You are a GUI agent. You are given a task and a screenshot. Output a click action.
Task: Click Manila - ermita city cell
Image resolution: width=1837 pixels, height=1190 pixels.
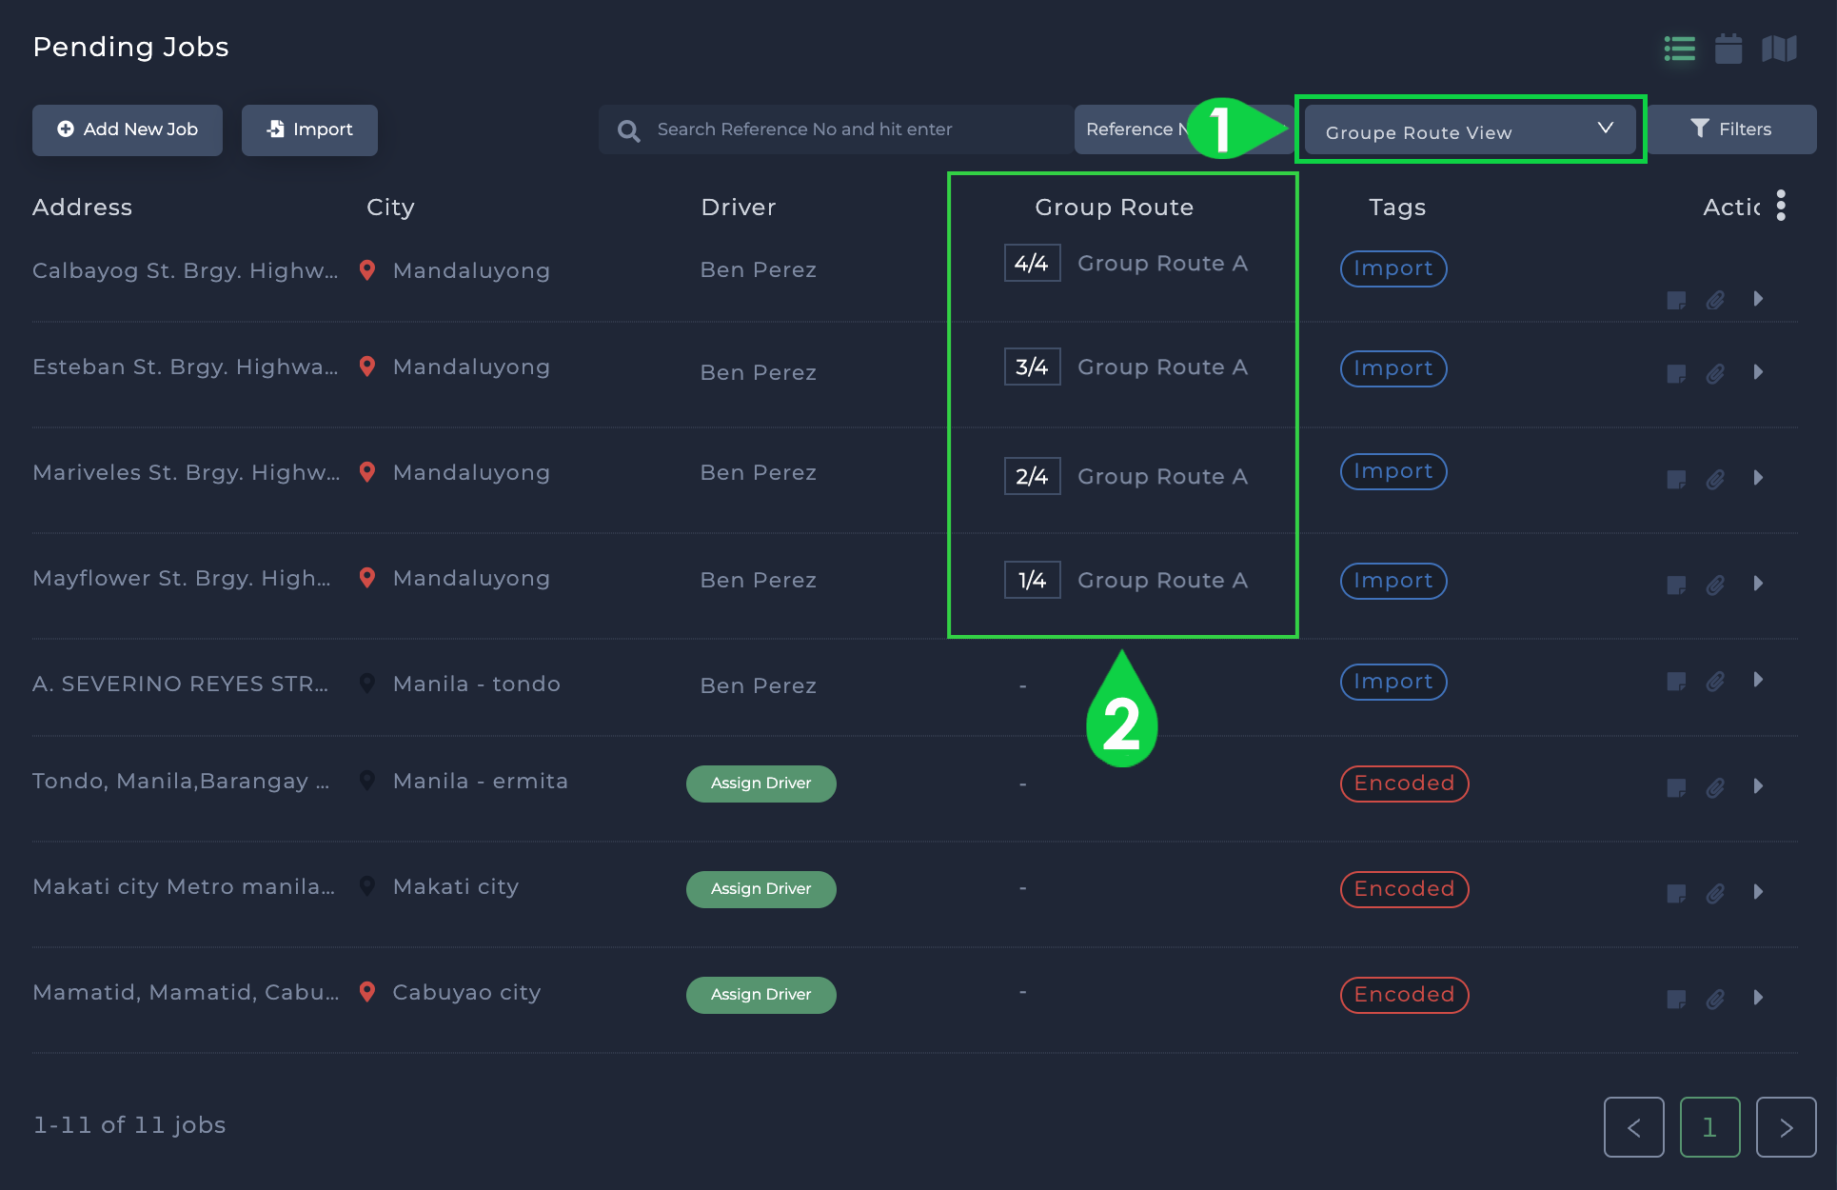[x=481, y=782]
